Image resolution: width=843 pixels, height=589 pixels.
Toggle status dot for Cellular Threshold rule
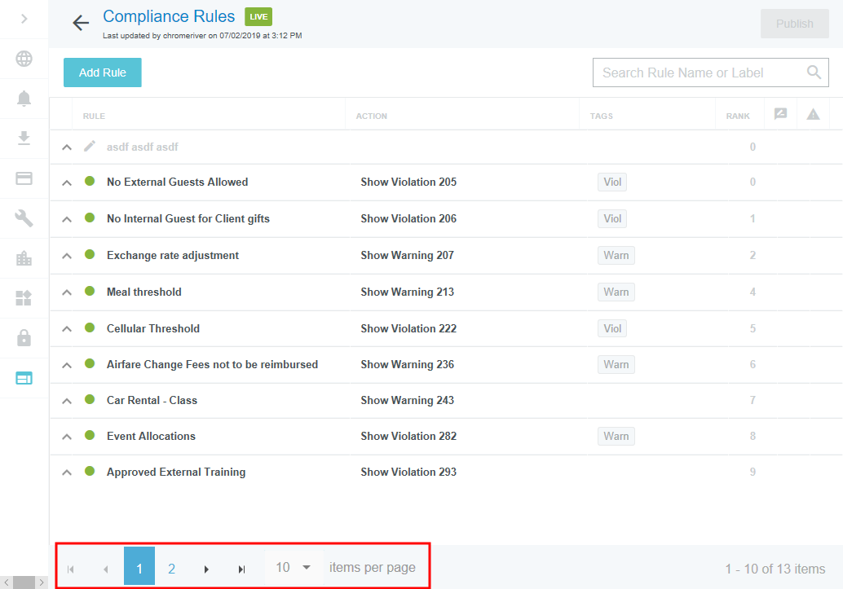click(x=90, y=328)
